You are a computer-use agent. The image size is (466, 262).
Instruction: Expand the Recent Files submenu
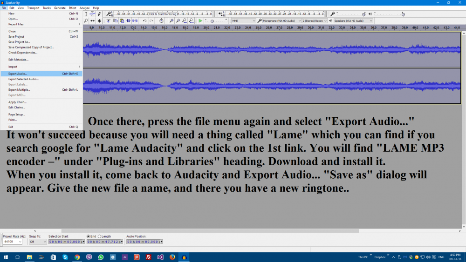point(41,24)
